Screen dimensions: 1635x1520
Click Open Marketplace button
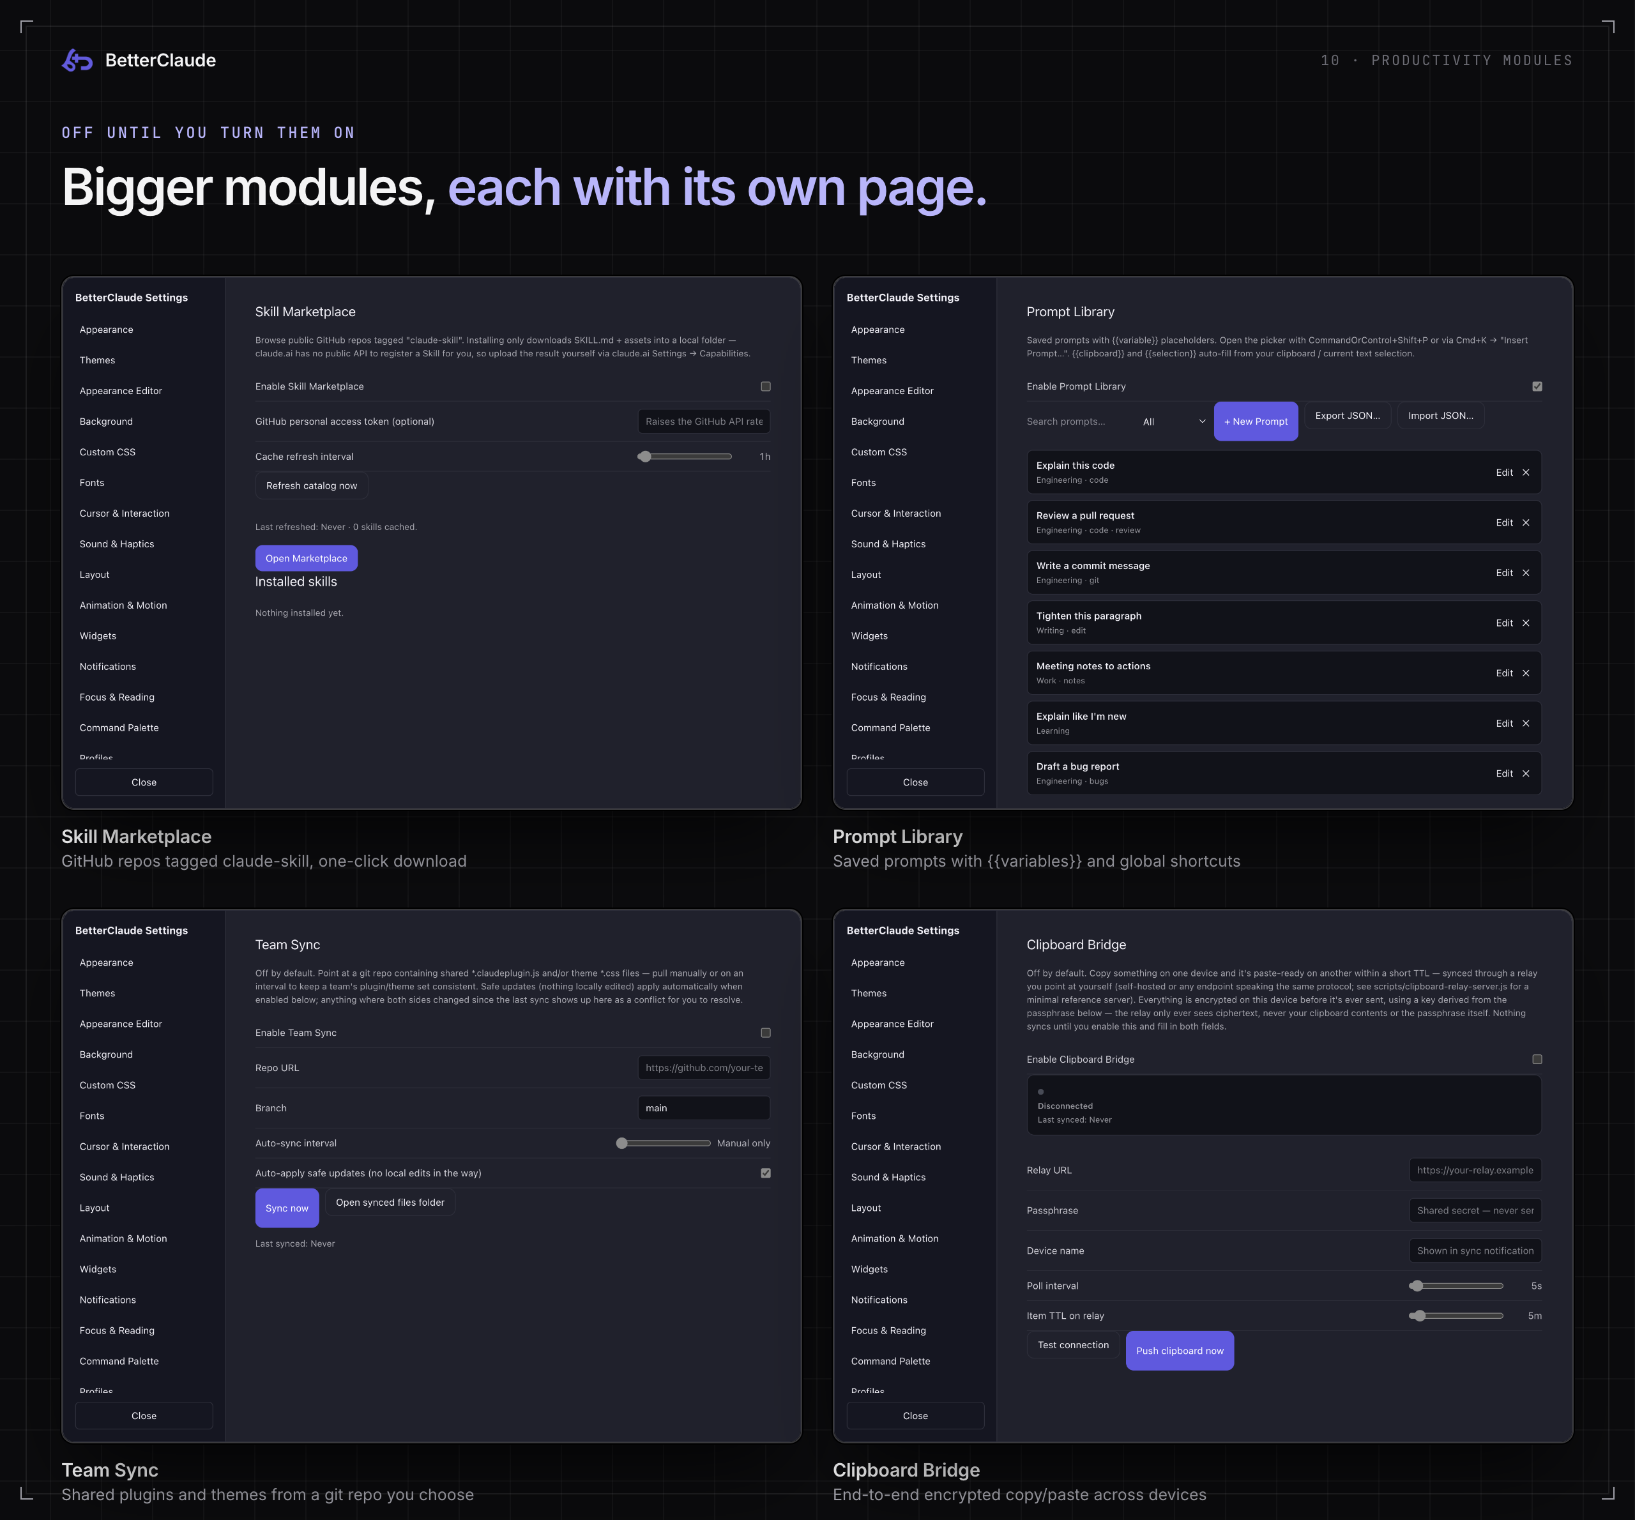[x=306, y=558]
